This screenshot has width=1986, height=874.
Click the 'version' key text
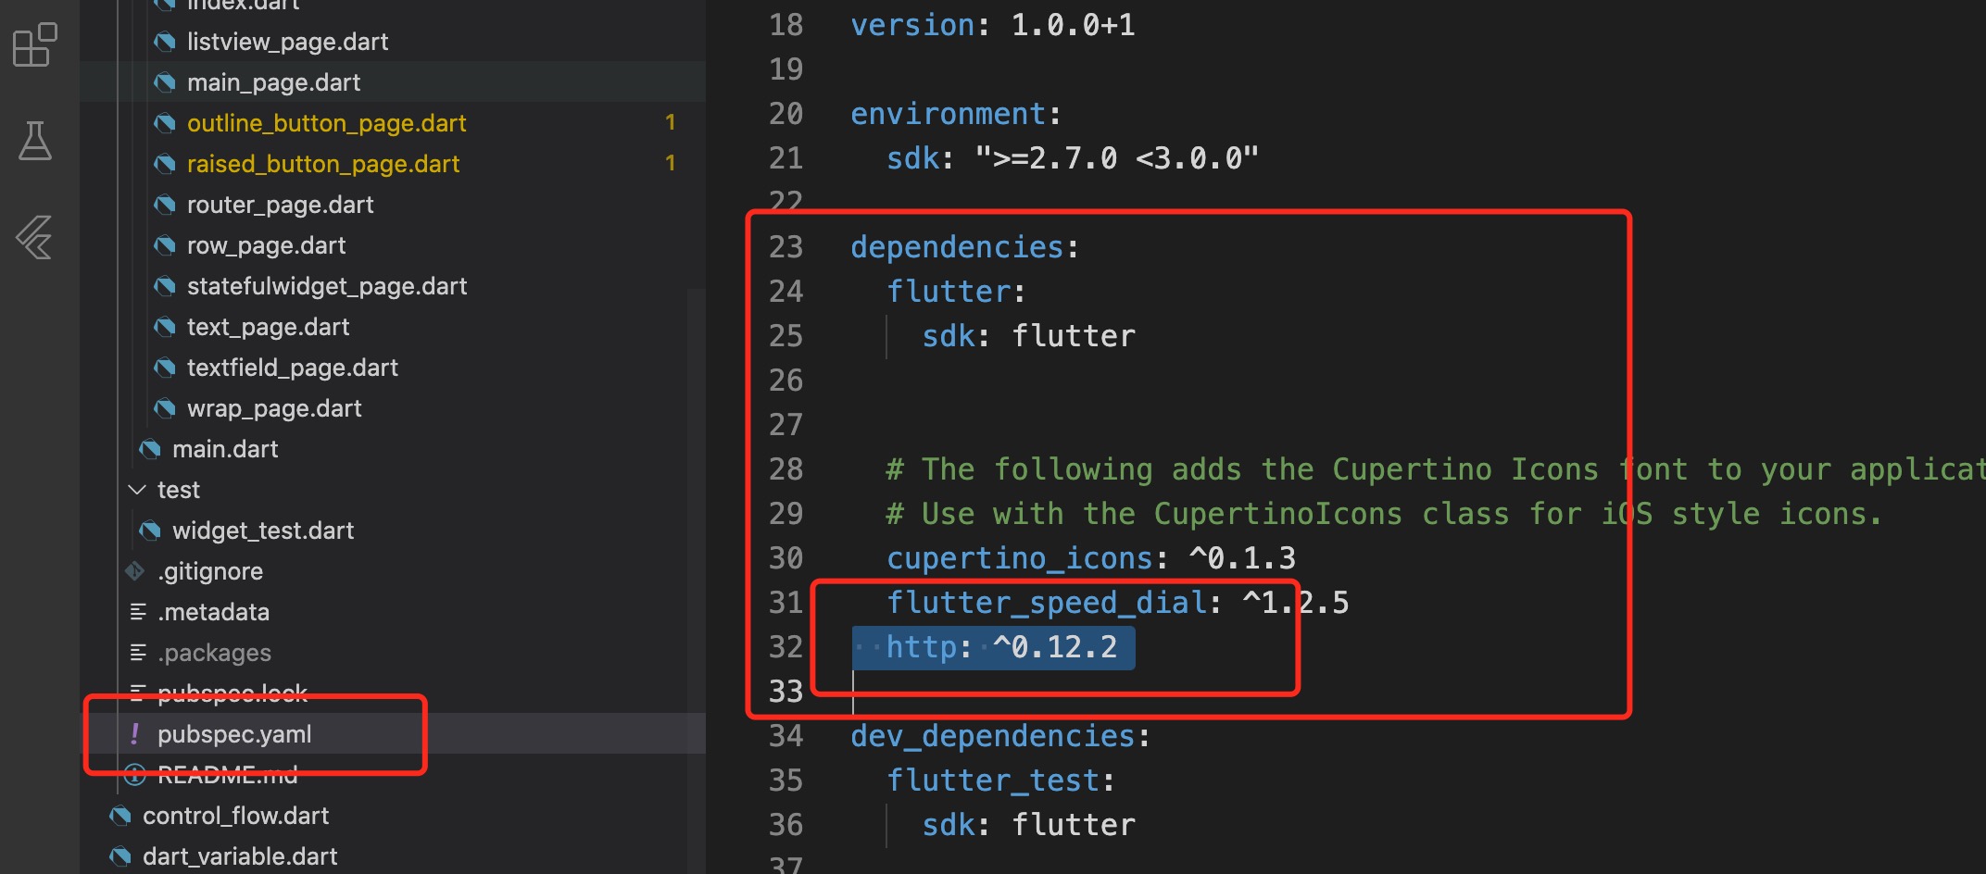point(912,25)
